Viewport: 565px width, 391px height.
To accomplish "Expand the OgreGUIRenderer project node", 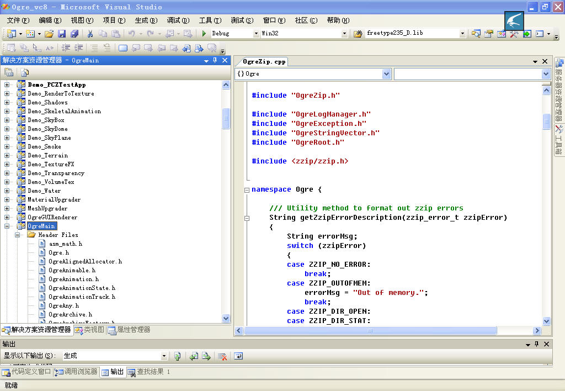I will 7,217.
